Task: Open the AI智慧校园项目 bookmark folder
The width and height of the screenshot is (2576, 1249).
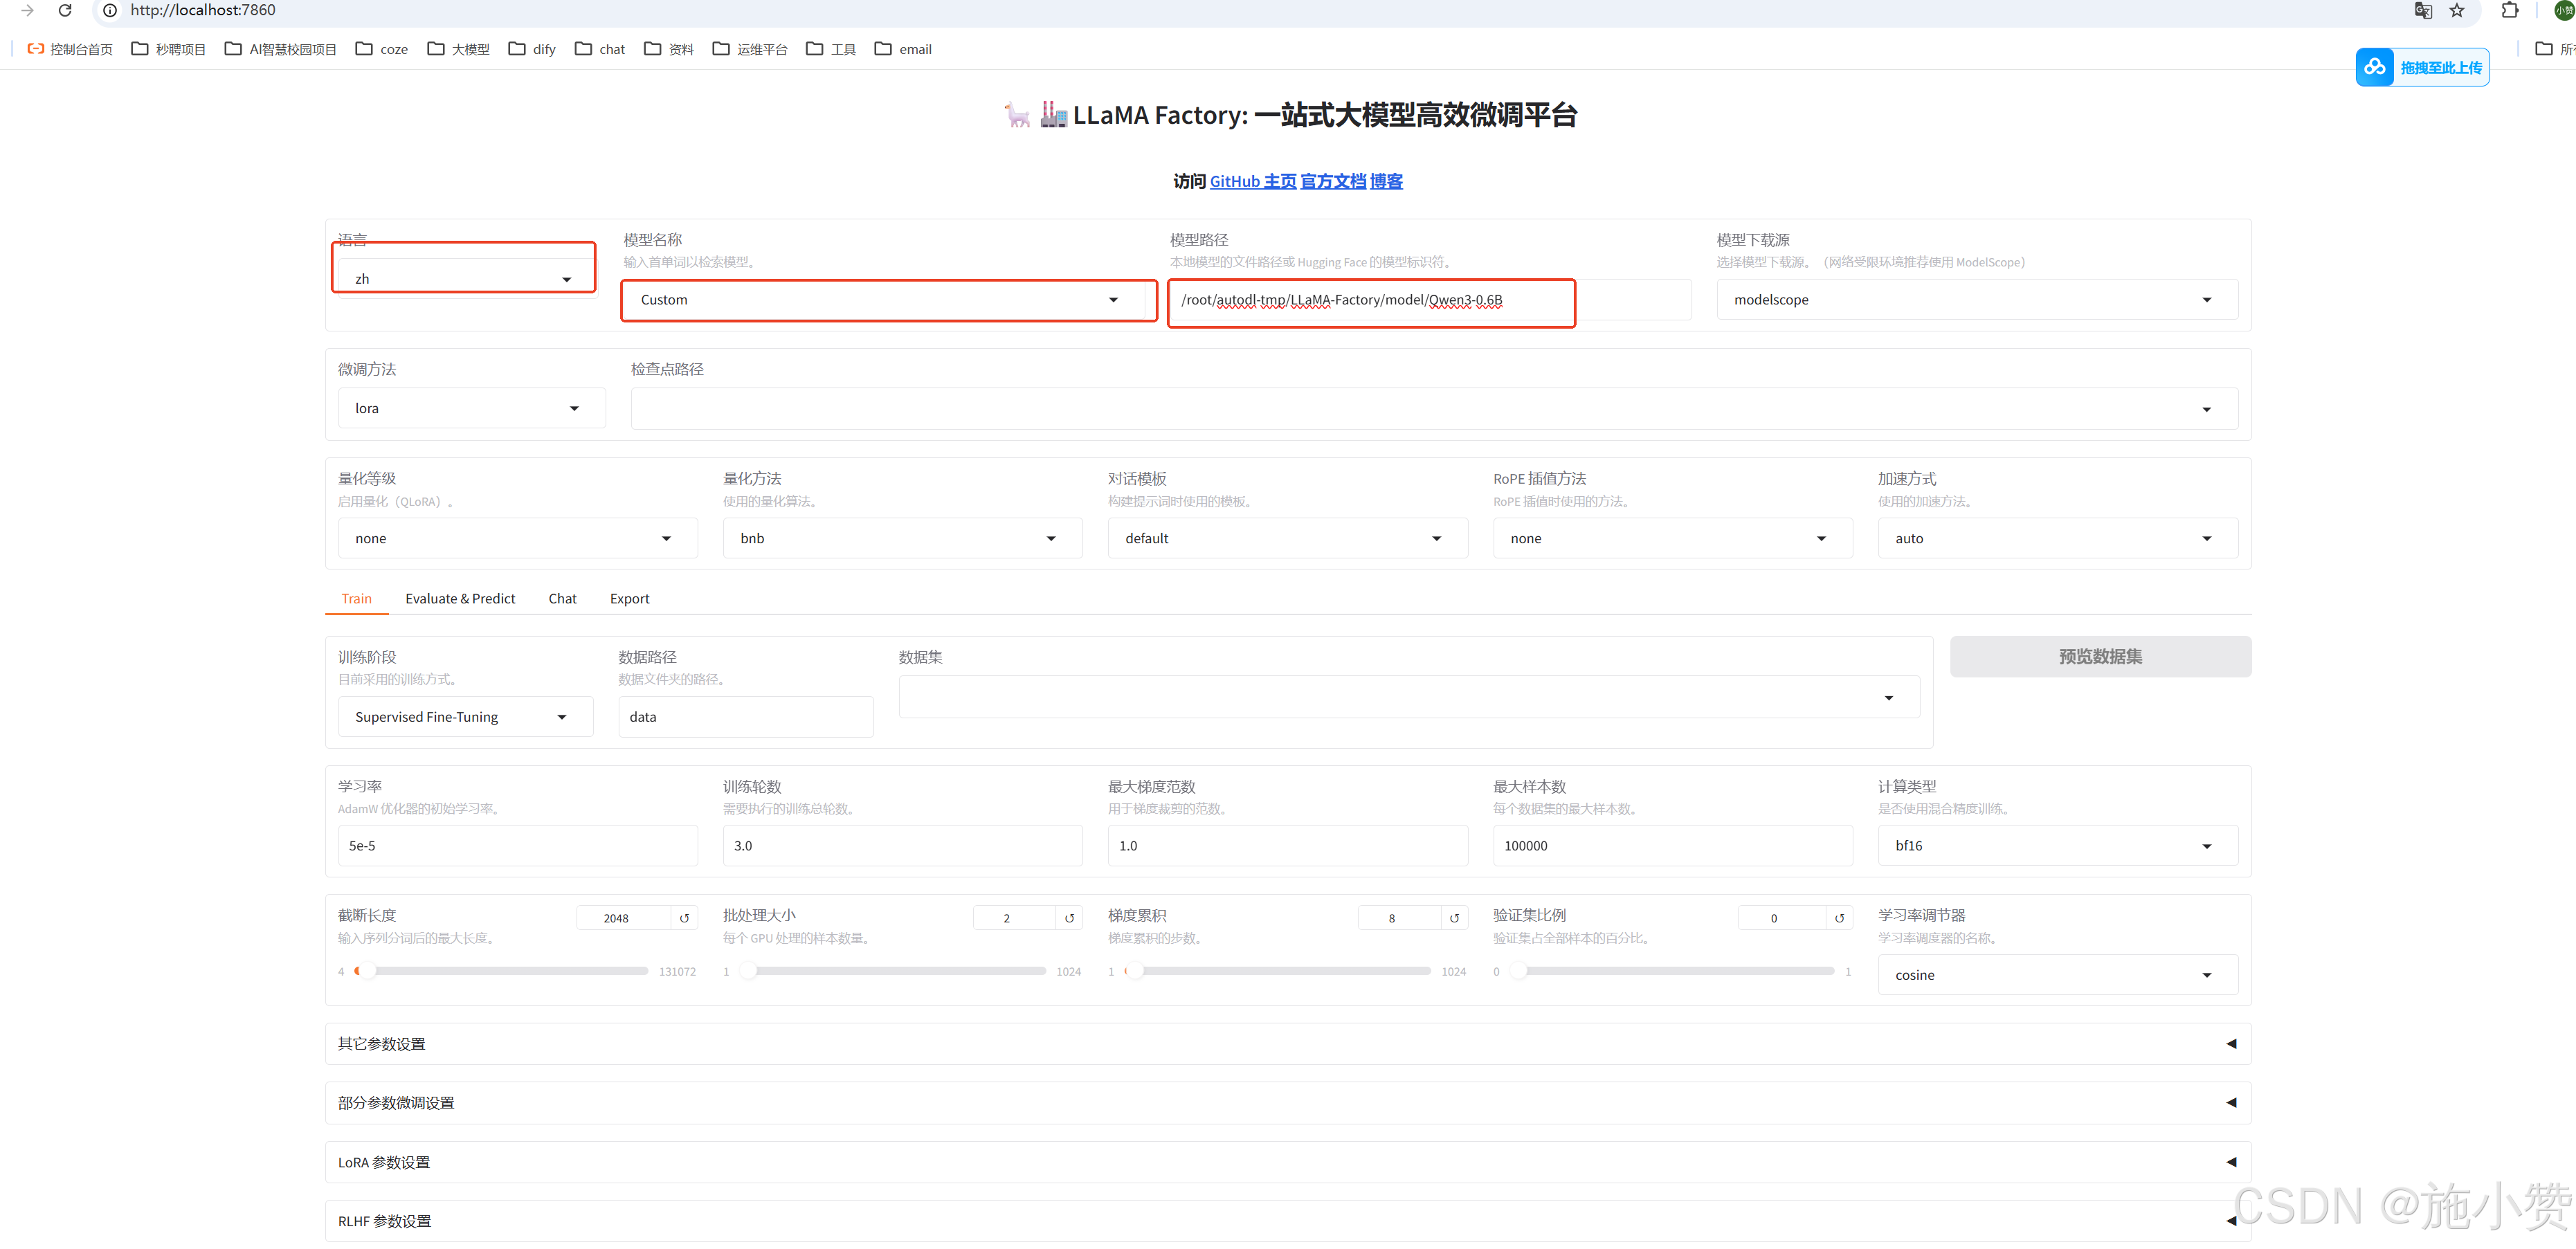Action: pos(280,49)
